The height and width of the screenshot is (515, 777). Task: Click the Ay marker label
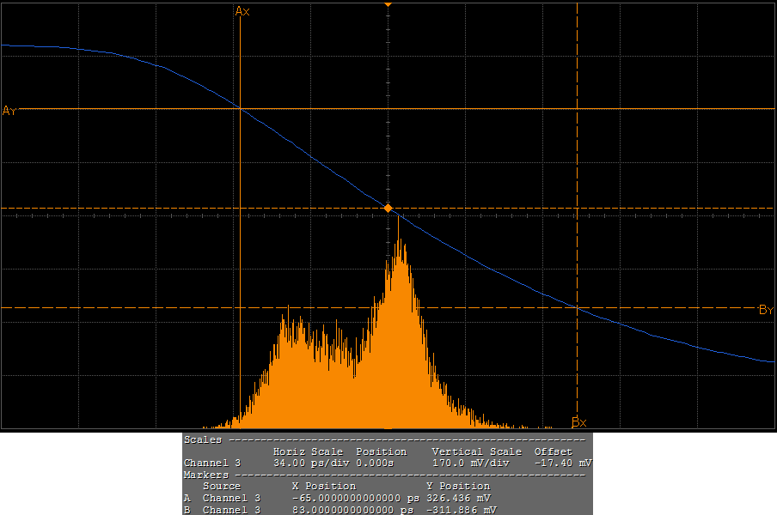pyautogui.click(x=9, y=111)
